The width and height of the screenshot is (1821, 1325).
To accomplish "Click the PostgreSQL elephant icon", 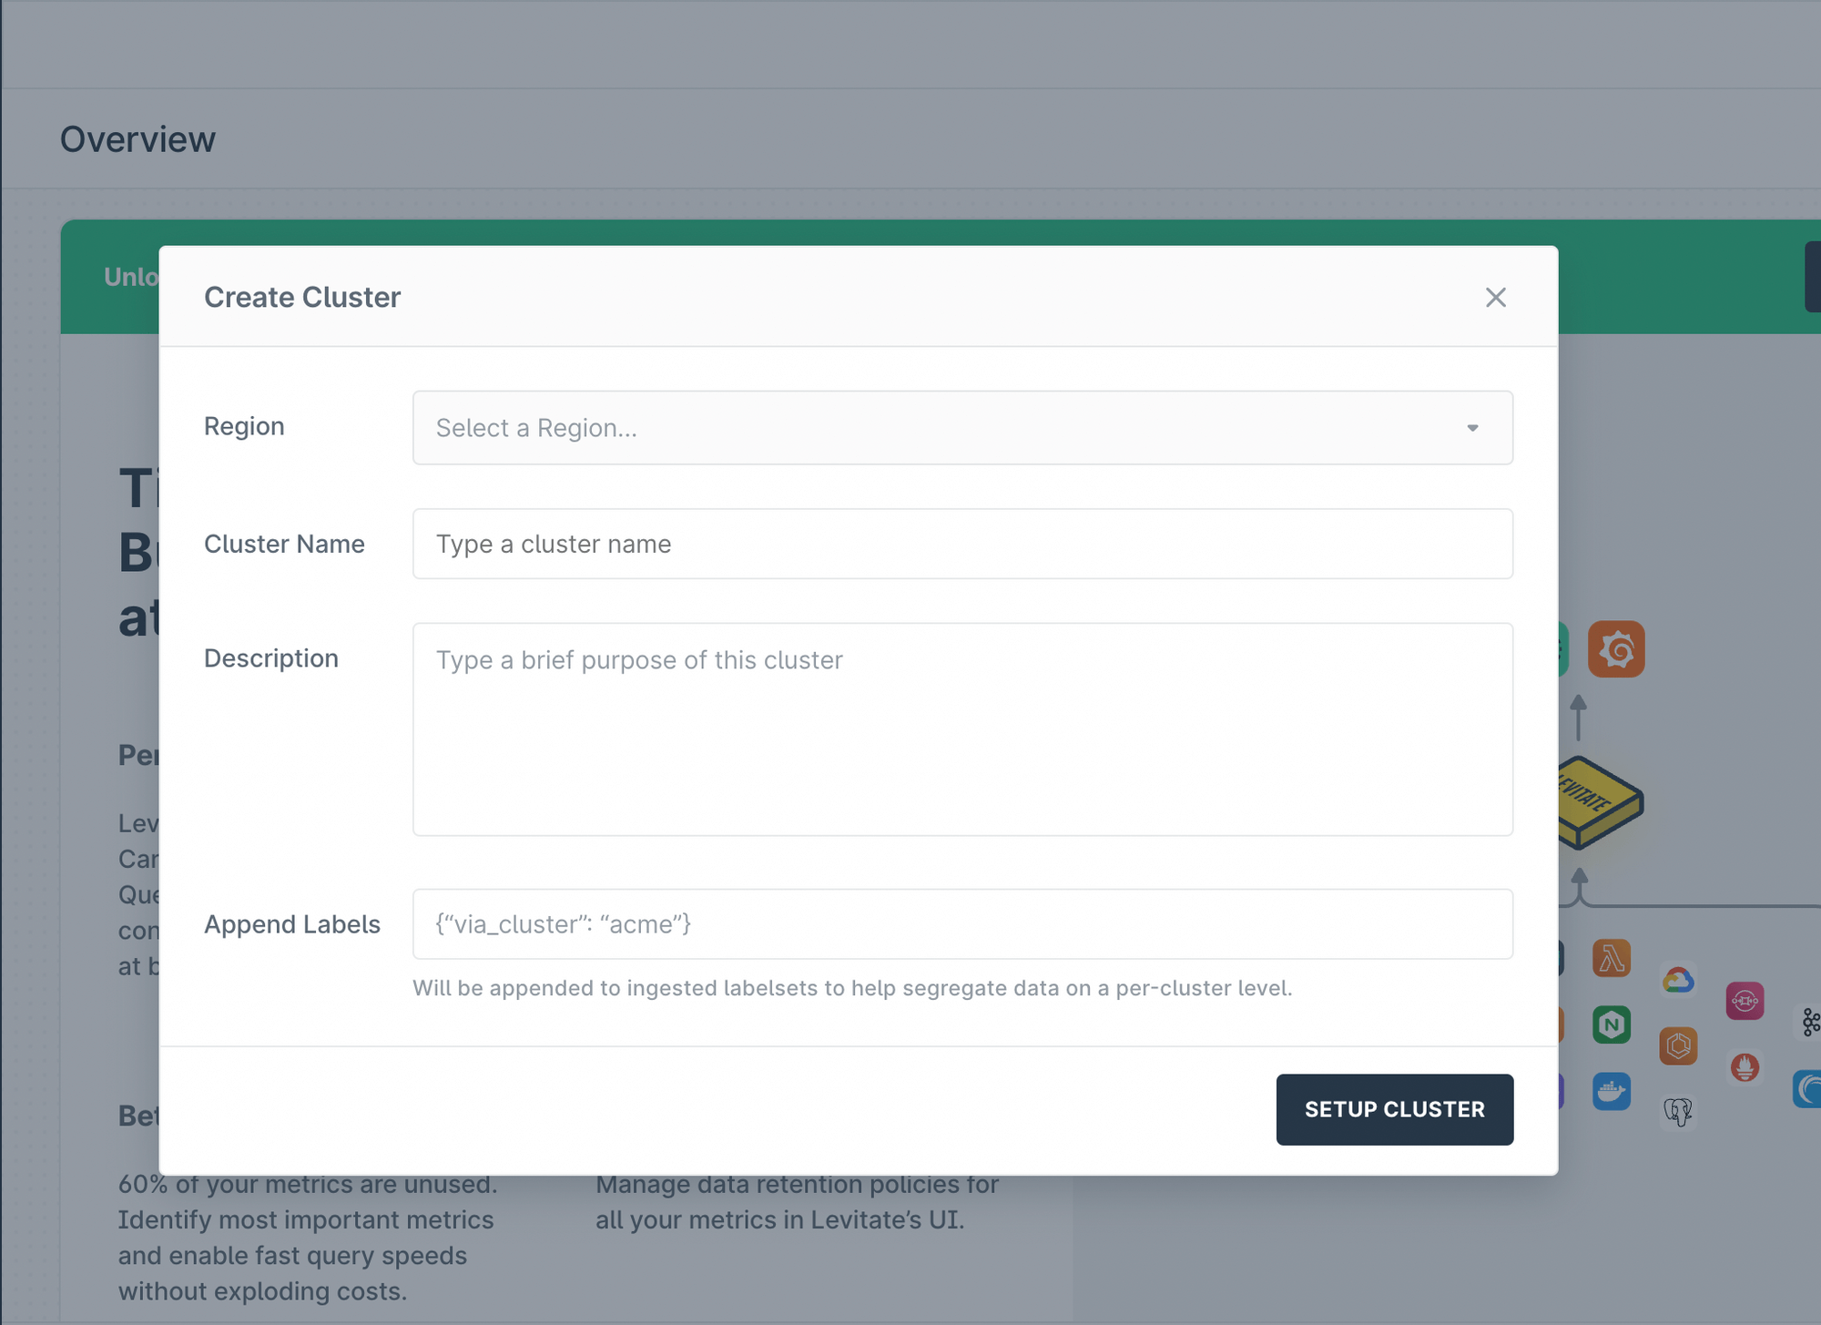I will pos(1677,1111).
